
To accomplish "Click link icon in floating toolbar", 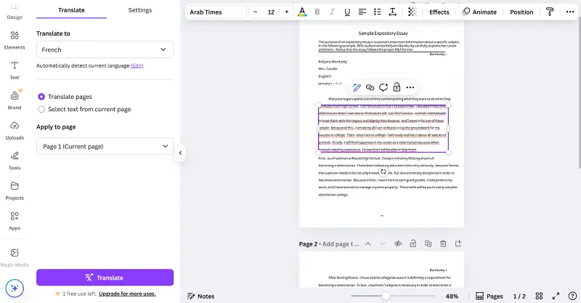I will [370, 87].
